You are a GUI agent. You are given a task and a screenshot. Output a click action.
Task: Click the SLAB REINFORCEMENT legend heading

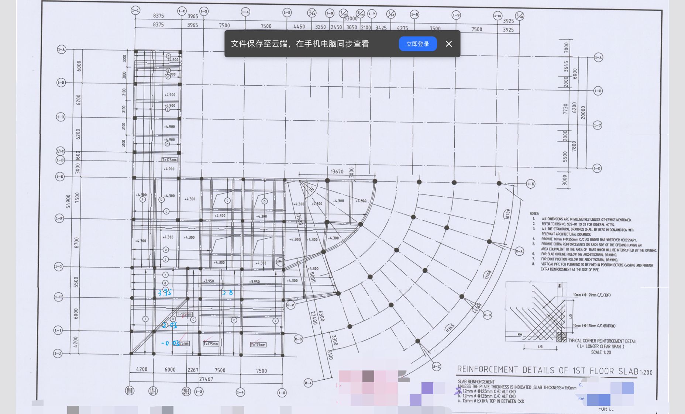[x=476, y=382]
